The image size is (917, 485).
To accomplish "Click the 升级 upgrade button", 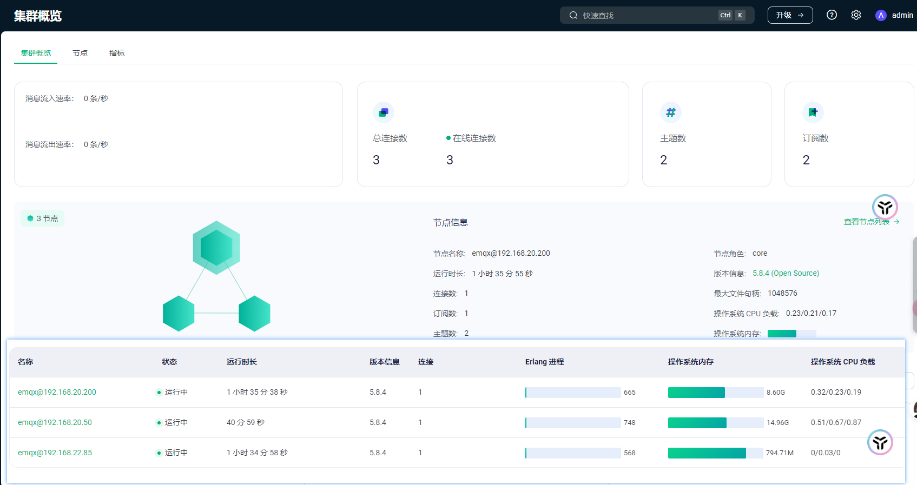I will point(790,15).
